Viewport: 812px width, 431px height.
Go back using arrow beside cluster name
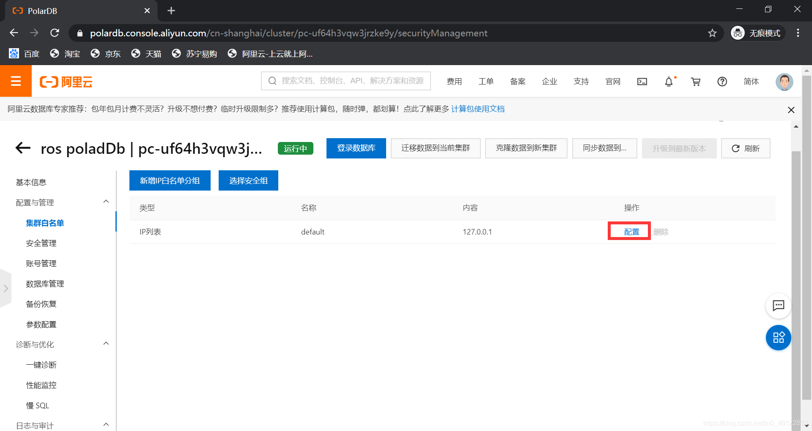[x=22, y=148]
